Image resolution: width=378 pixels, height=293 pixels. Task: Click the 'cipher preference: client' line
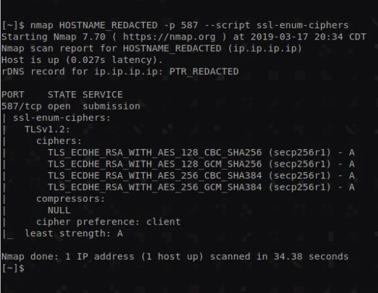point(108,221)
